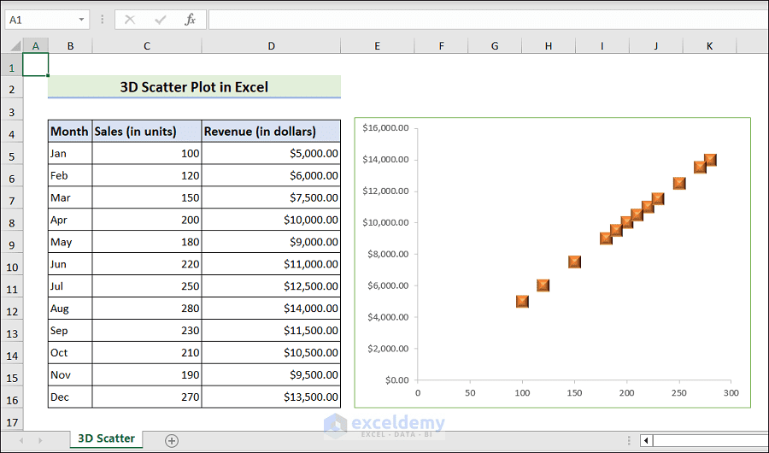Select column G header
The height and width of the screenshot is (453, 769).
click(495, 46)
